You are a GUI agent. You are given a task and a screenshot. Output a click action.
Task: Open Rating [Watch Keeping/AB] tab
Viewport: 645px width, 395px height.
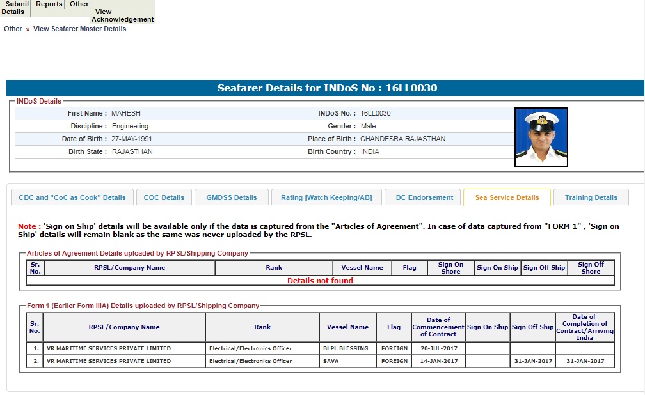pyautogui.click(x=326, y=197)
